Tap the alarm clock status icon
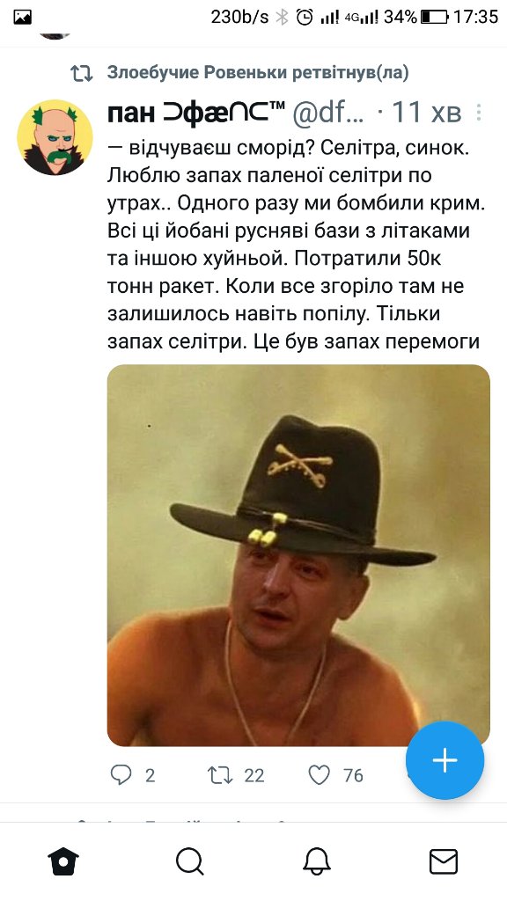Viewport: 507px width, 901px height. tap(305, 18)
